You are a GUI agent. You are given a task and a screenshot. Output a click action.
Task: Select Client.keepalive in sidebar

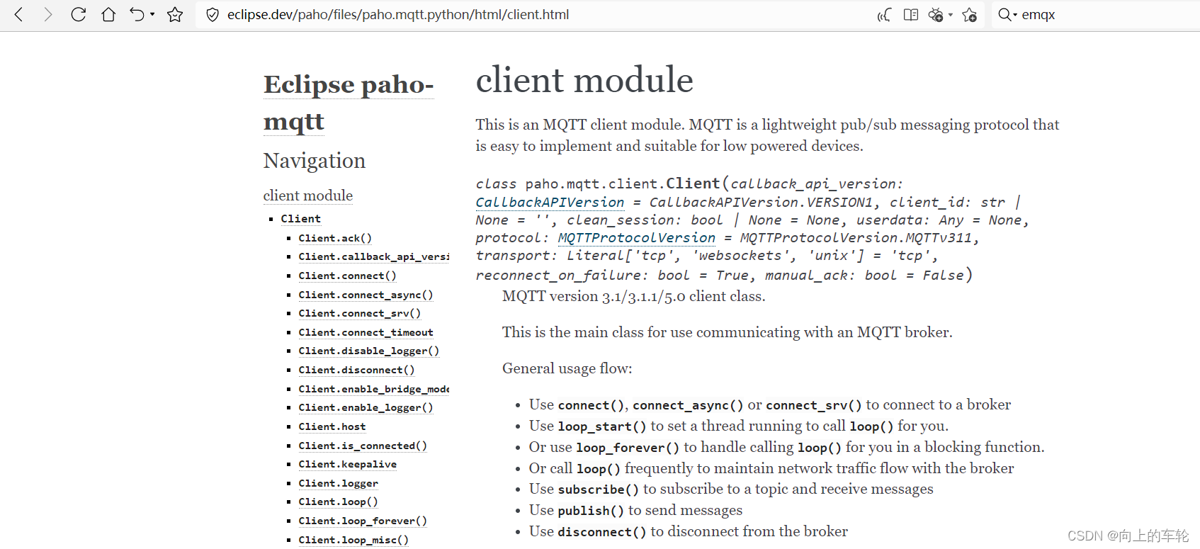[348, 464]
